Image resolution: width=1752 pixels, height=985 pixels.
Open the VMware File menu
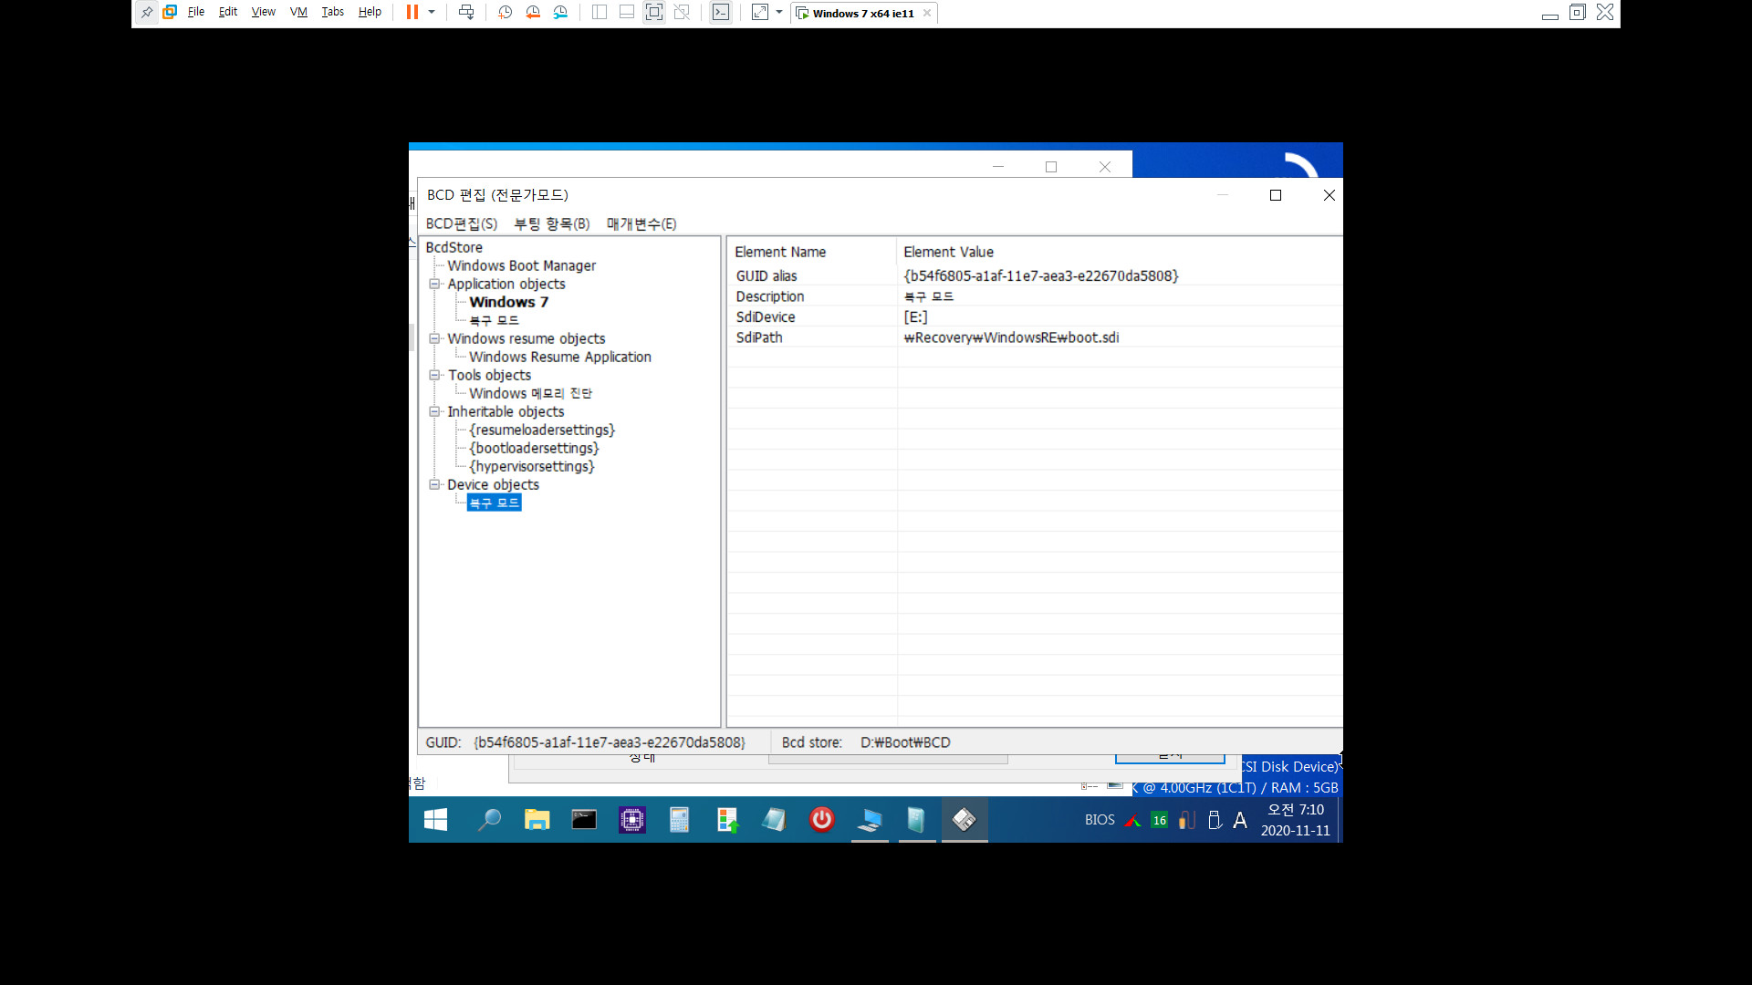(196, 13)
